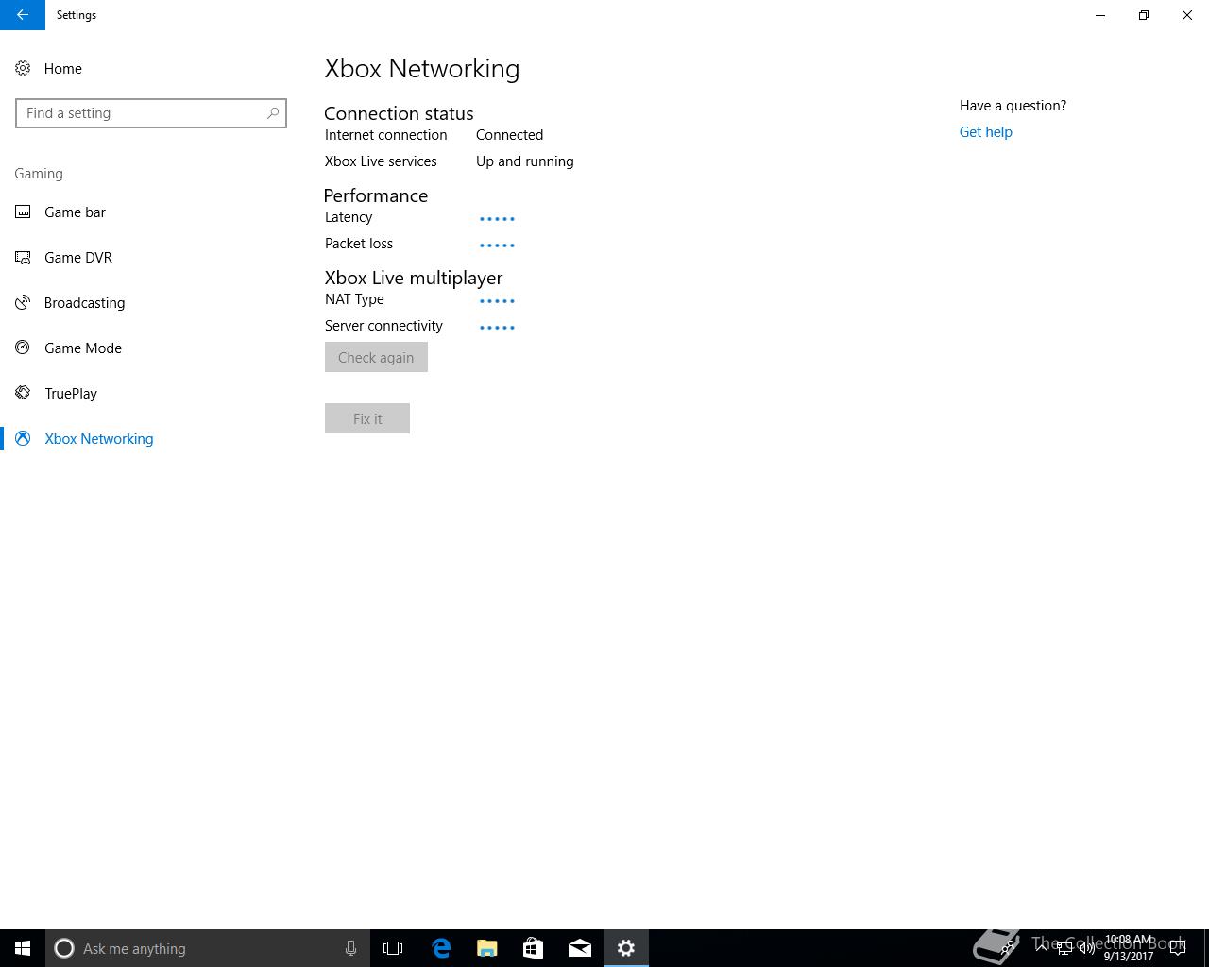This screenshot has width=1209, height=967.
Task: Open File Explorer from the taskbar
Action: tap(487, 948)
